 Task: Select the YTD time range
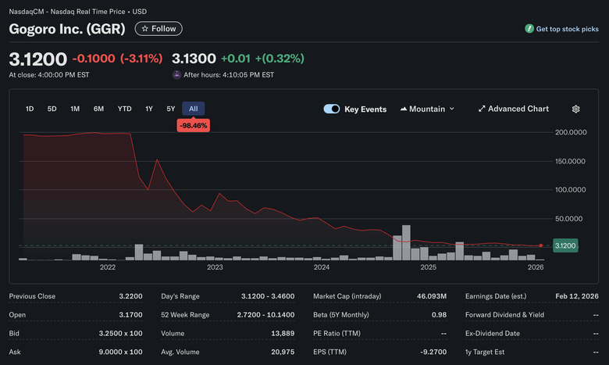125,109
